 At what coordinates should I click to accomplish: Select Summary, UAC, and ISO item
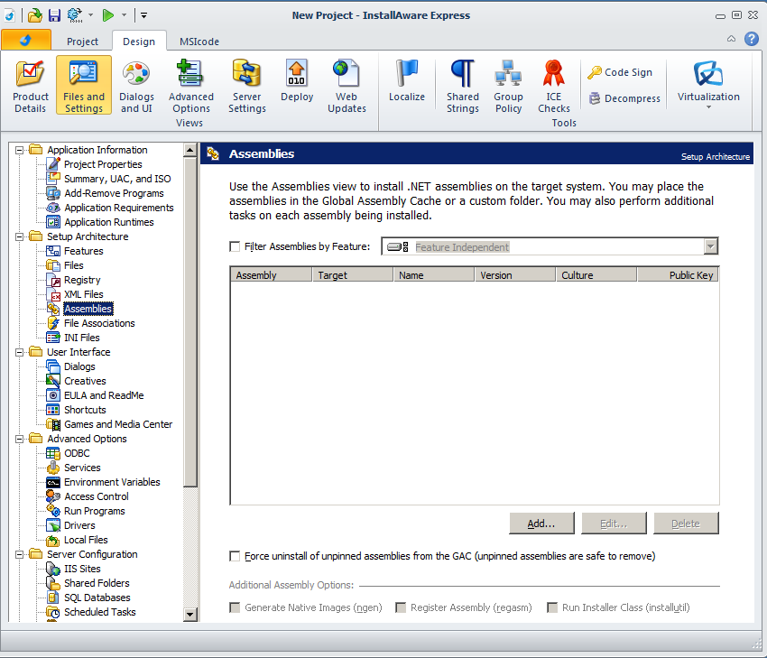[117, 179]
